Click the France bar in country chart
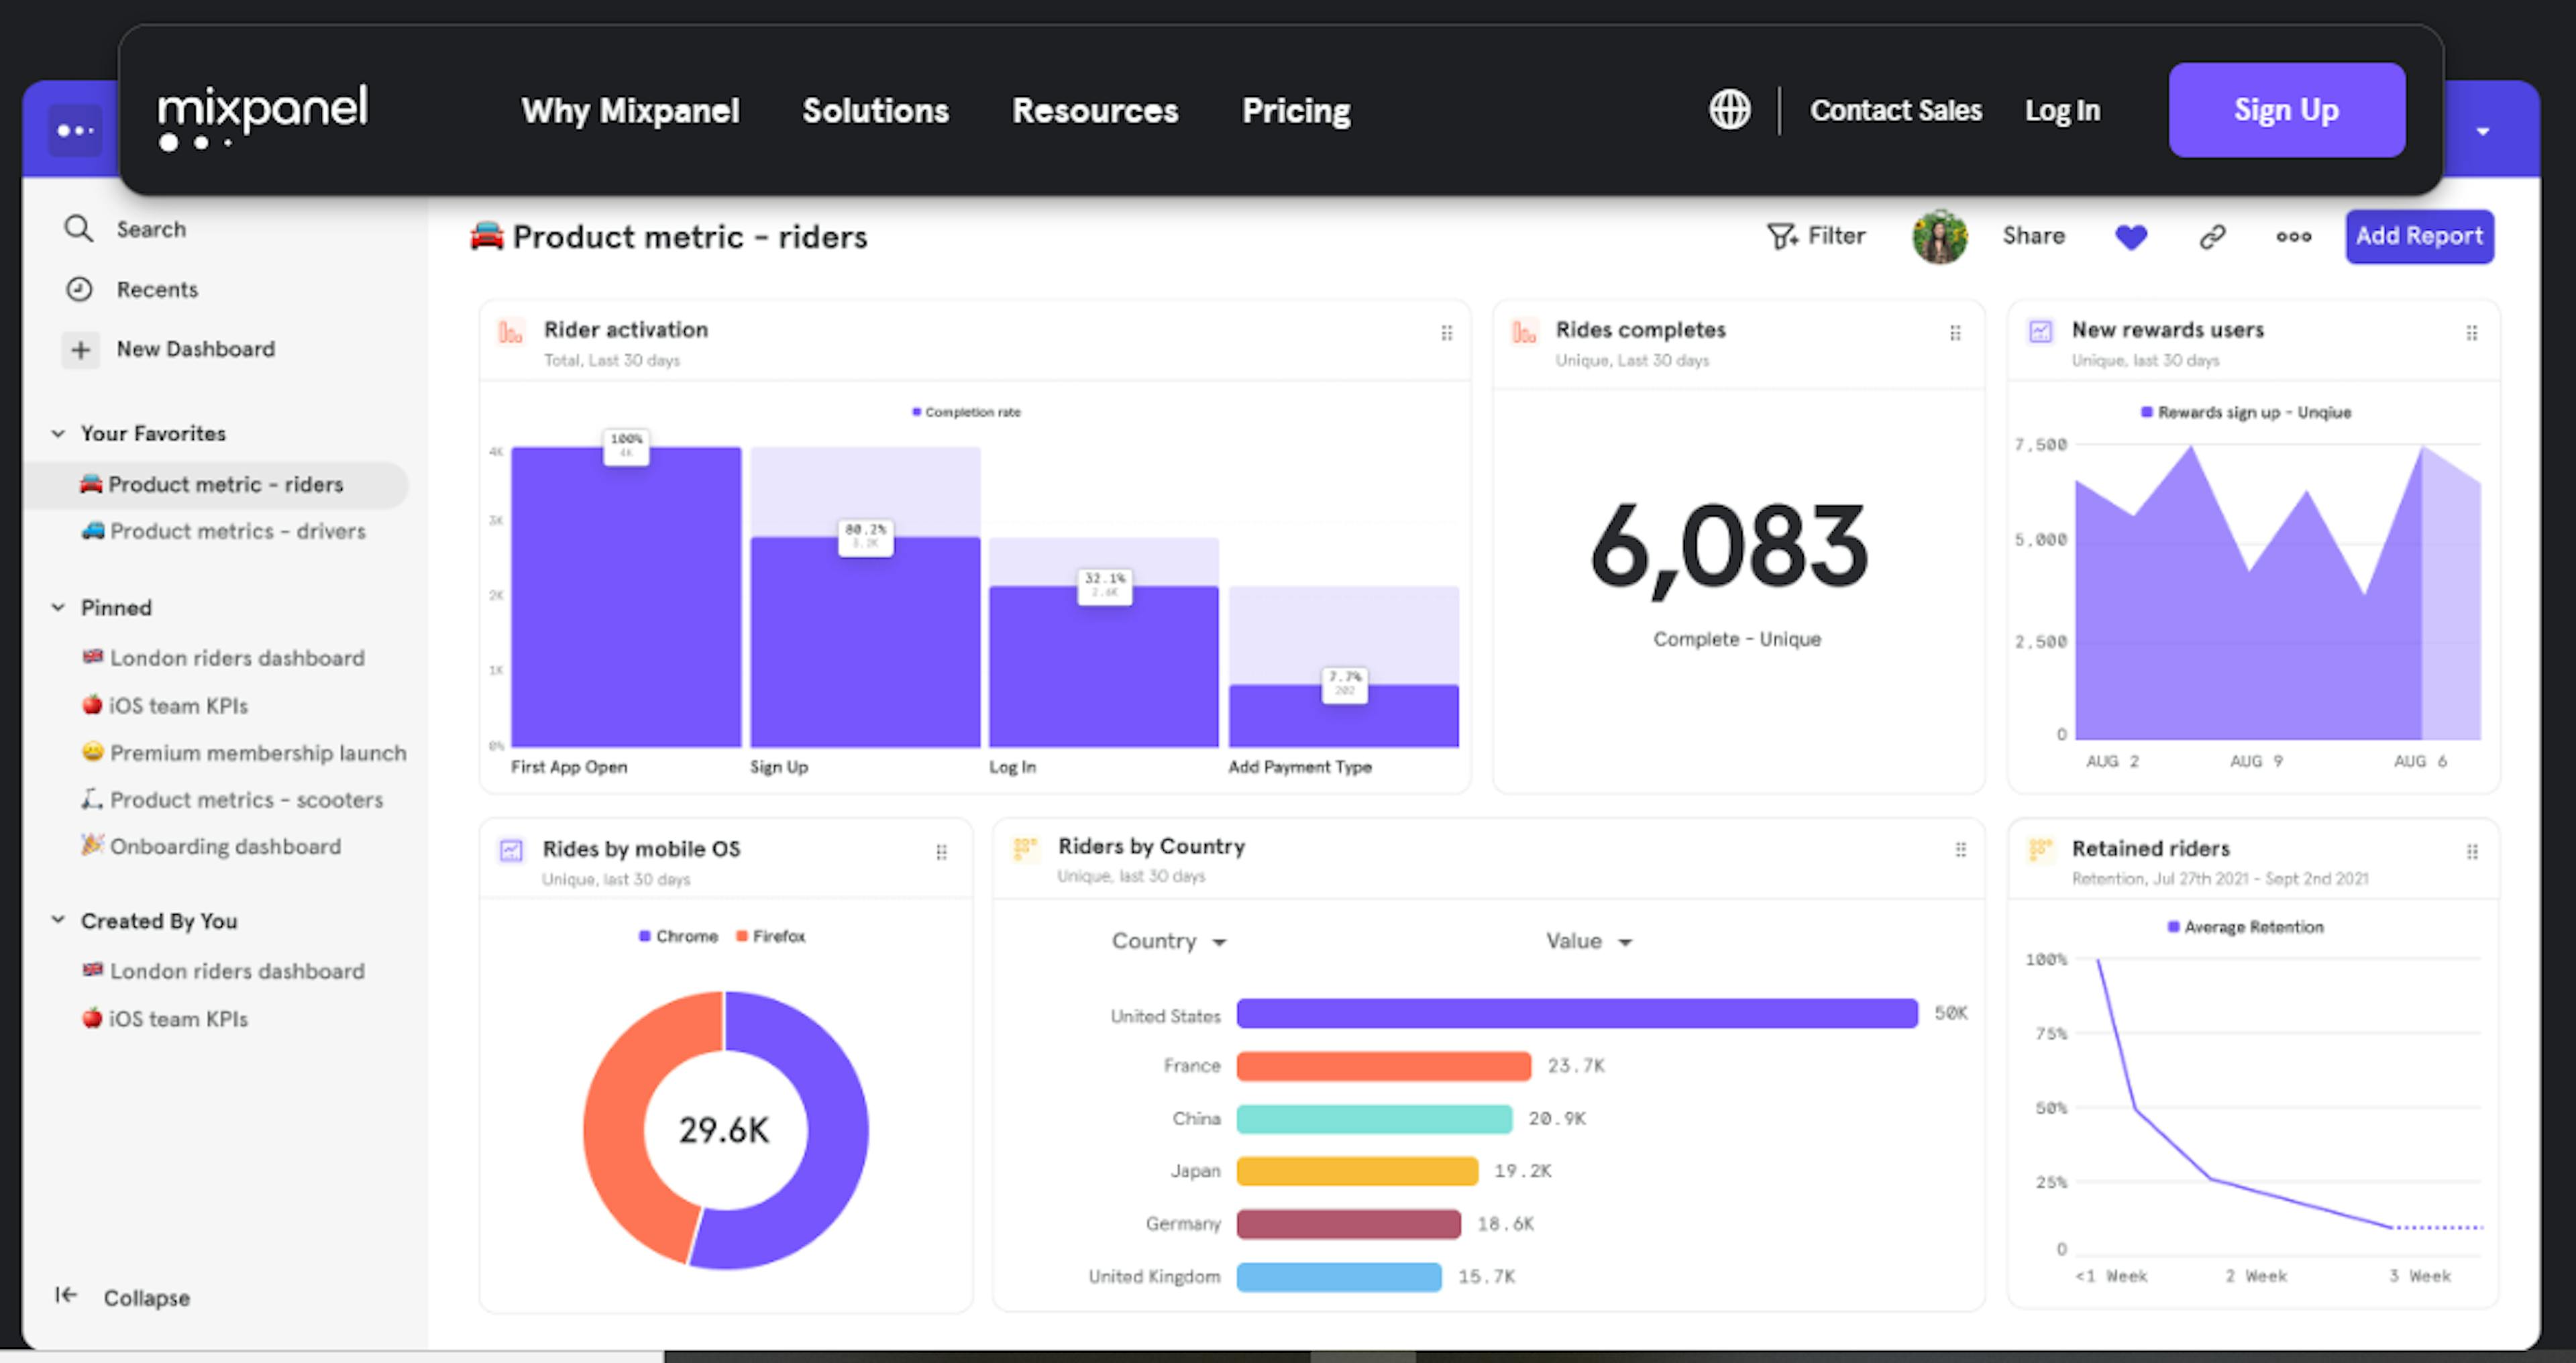 [x=1384, y=1066]
